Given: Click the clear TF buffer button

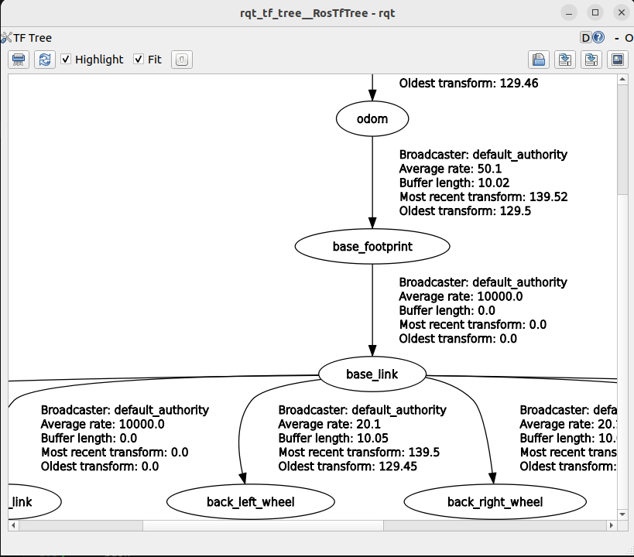Looking at the screenshot, I should tap(19, 60).
